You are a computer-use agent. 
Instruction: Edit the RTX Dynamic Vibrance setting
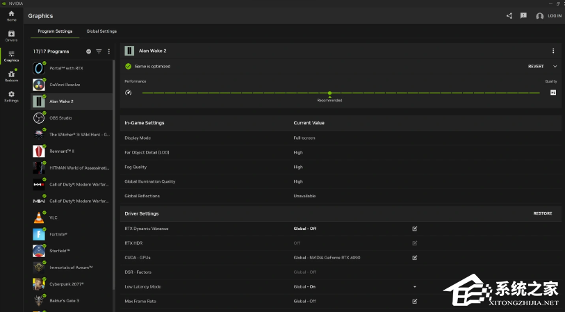click(415, 229)
